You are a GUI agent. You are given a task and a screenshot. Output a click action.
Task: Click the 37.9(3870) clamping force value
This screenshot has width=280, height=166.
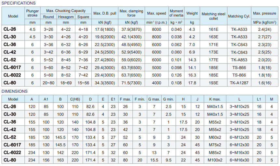point(131,29)
